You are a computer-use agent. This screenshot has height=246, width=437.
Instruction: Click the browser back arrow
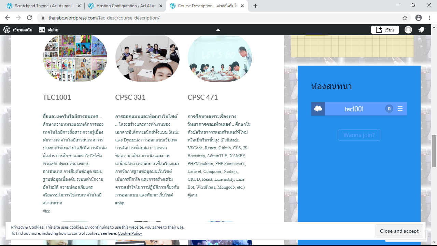click(8, 18)
